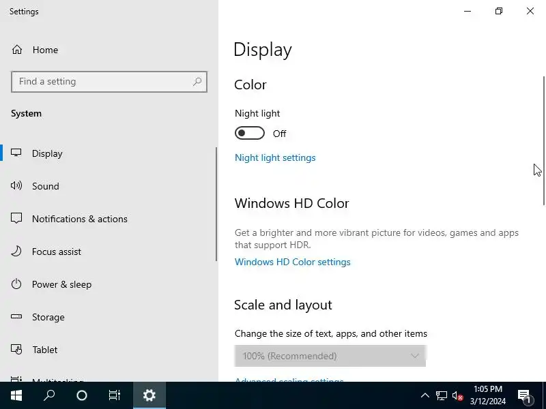Close the Settings window
The width and height of the screenshot is (546, 409).
point(530,11)
